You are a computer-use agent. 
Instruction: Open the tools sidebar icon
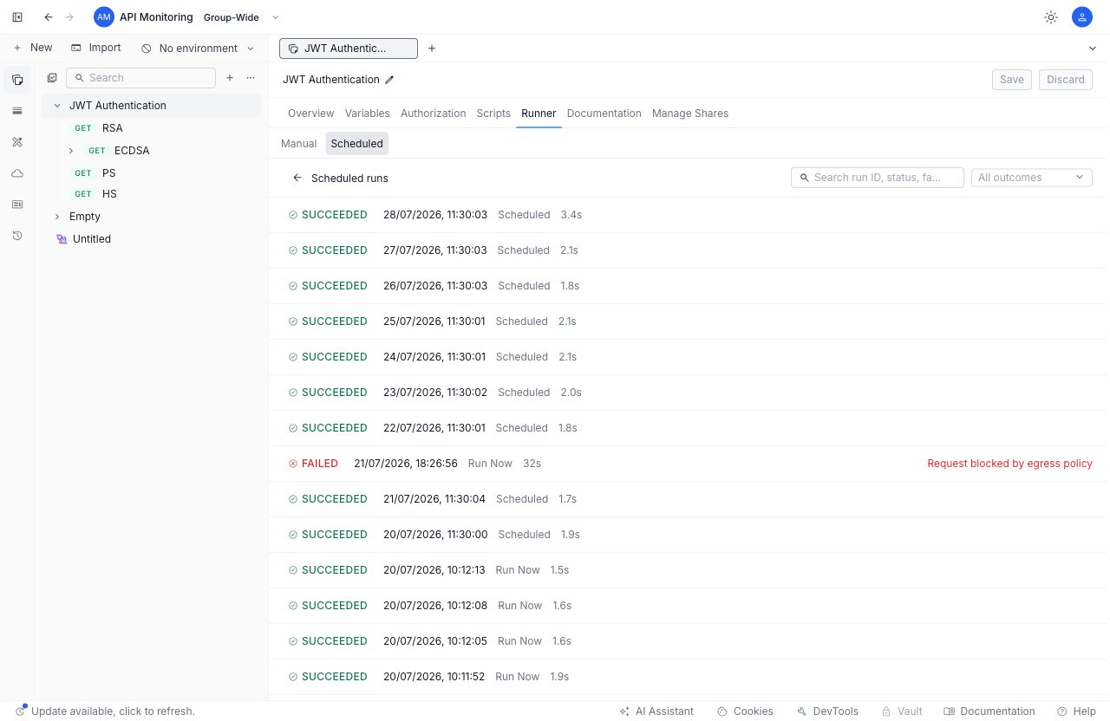coord(17,142)
